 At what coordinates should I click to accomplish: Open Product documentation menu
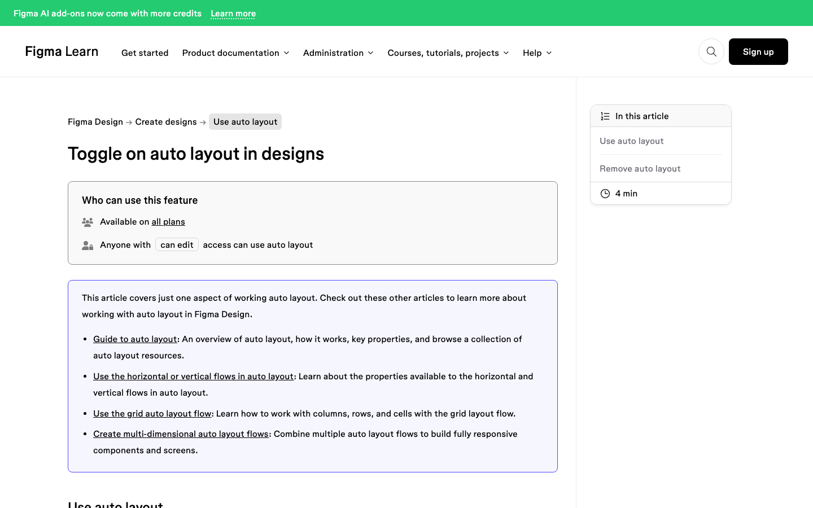pos(230,52)
